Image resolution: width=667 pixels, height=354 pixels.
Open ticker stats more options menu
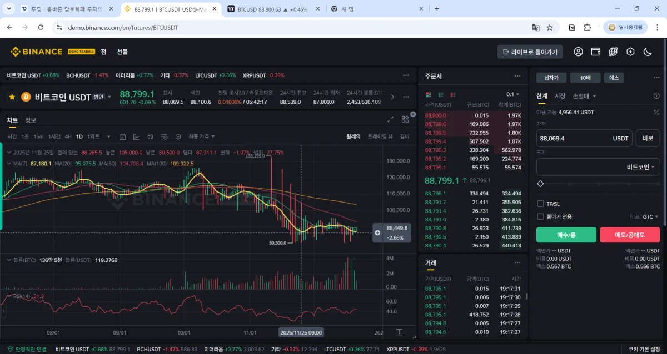[406, 97]
